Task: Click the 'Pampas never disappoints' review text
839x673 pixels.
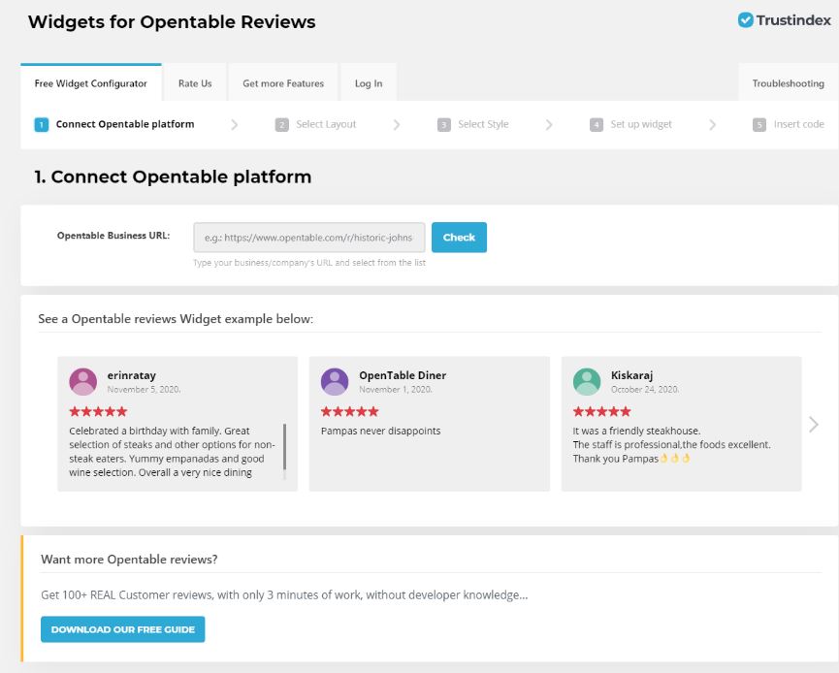Action: click(x=381, y=431)
